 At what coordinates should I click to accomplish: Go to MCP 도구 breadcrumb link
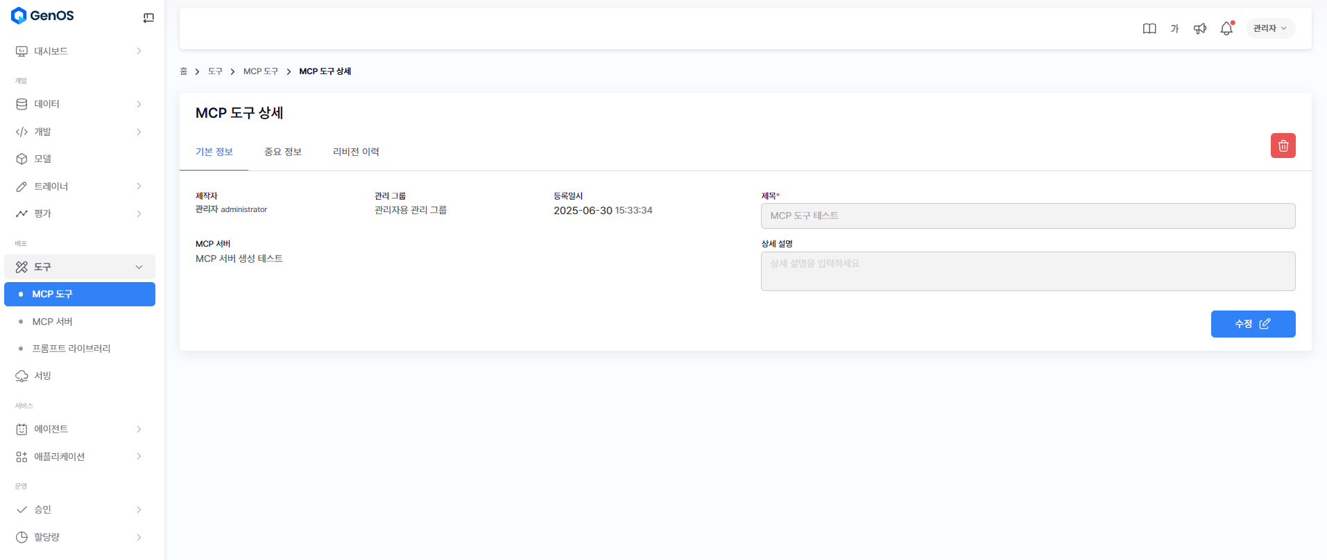pos(261,71)
